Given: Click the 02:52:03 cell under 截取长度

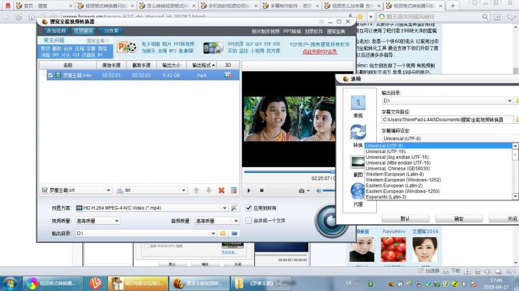Looking at the screenshot, I should tap(141, 75).
